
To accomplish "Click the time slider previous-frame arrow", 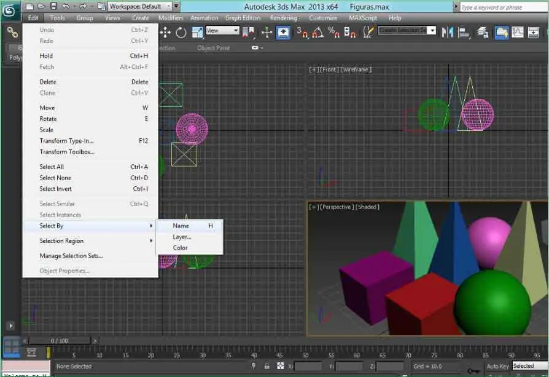I will click(25, 341).
